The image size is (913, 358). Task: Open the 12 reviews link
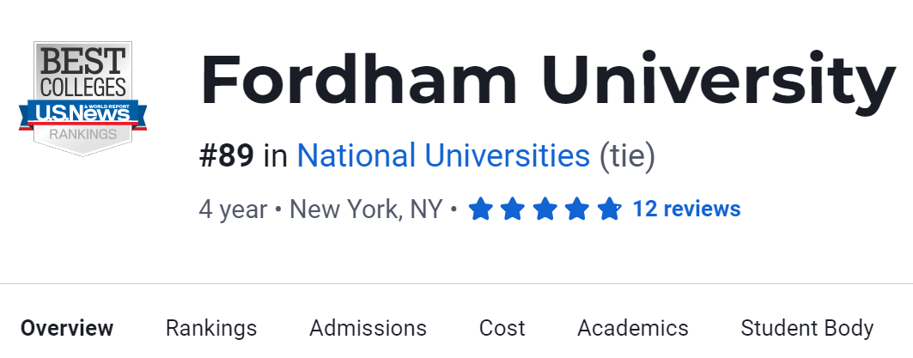[686, 209]
